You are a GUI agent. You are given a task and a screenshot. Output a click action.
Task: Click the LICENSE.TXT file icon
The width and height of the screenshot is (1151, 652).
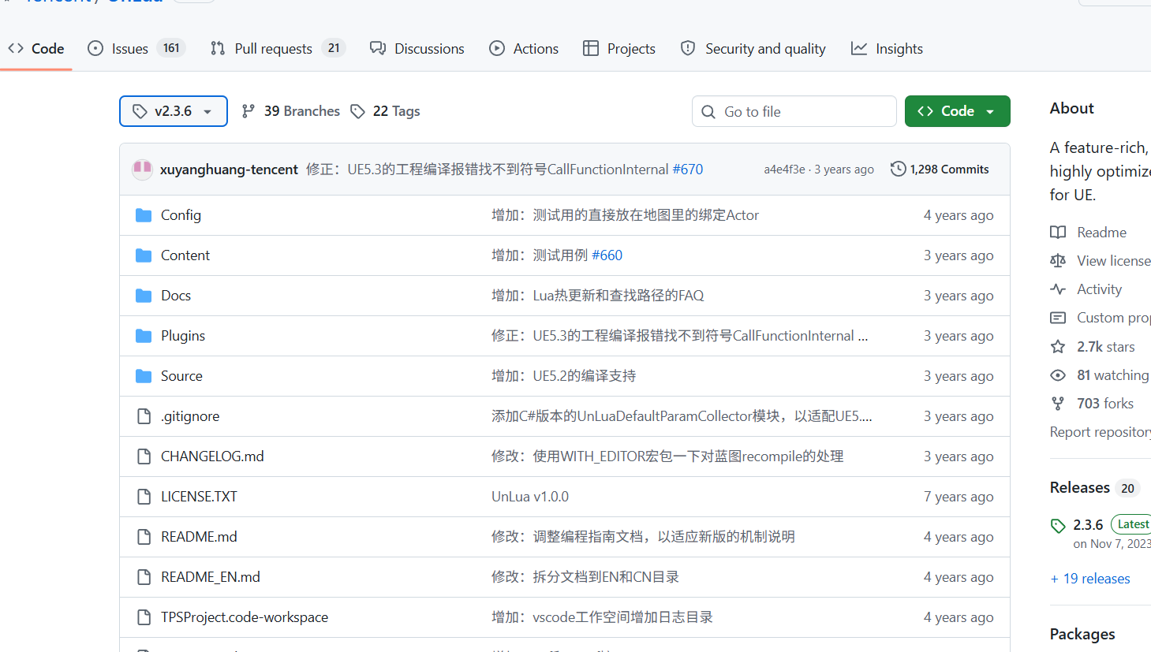[x=144, y=497]
